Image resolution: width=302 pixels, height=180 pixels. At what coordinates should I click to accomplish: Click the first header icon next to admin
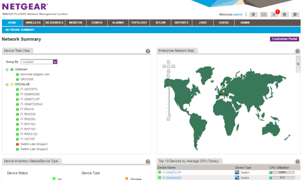(x=253, y=14)
